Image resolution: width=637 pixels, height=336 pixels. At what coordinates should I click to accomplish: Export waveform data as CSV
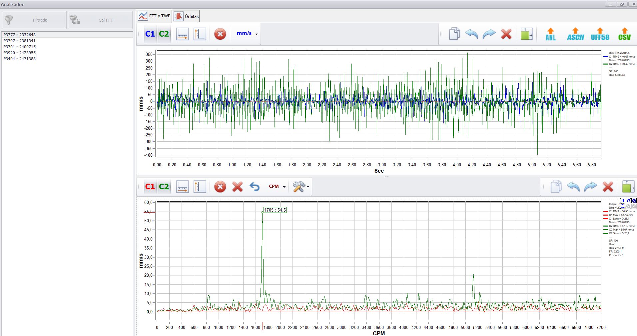(x=624, y=34)
